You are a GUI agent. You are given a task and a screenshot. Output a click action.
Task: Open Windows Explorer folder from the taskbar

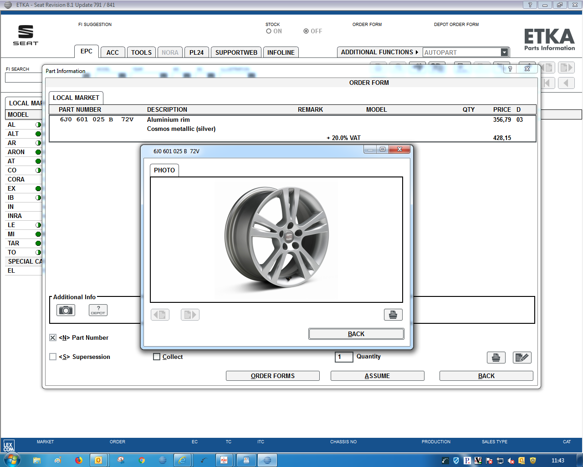pos(37,460)
